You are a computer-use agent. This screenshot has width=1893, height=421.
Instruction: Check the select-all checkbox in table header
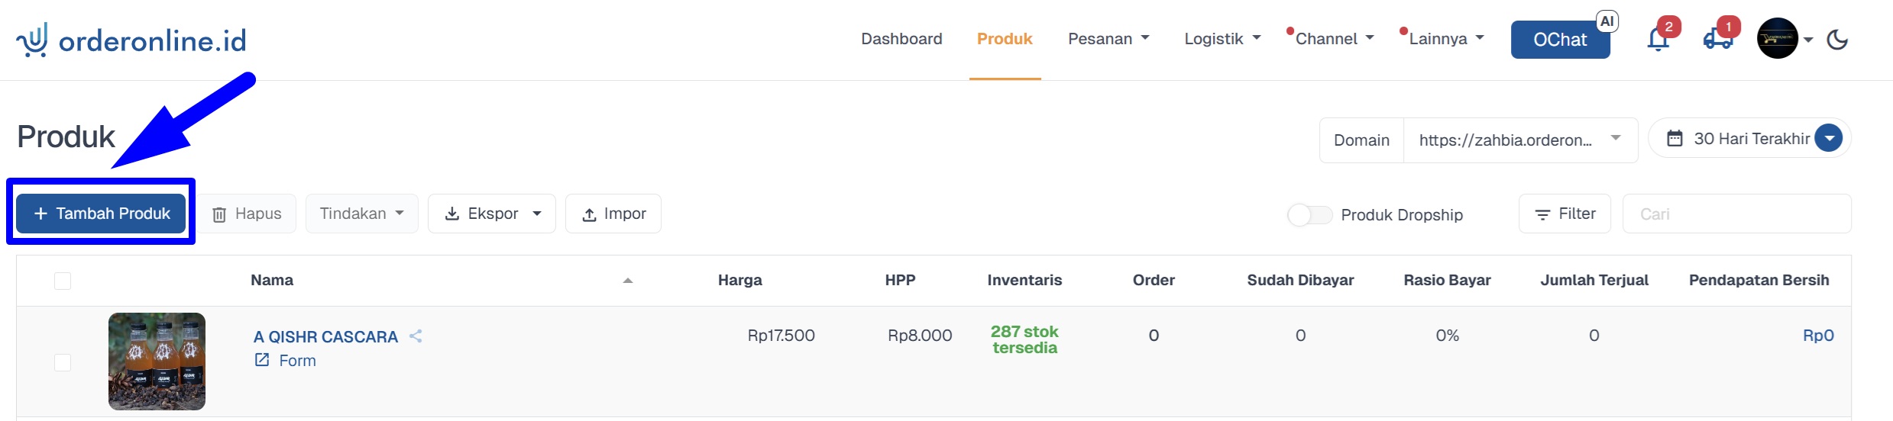63,281
